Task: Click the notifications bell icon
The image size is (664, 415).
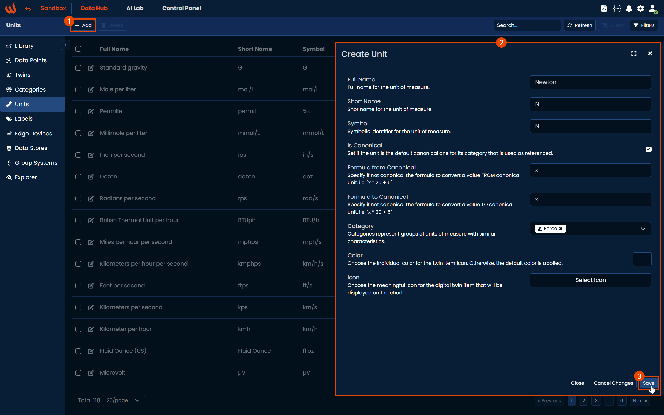Action: 629,9
